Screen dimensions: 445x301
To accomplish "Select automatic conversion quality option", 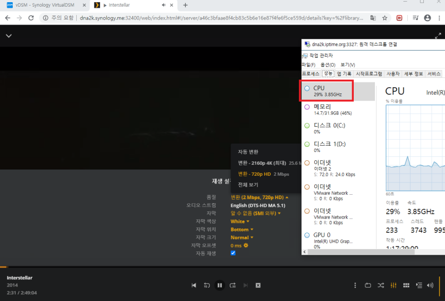I will [248, 152].
